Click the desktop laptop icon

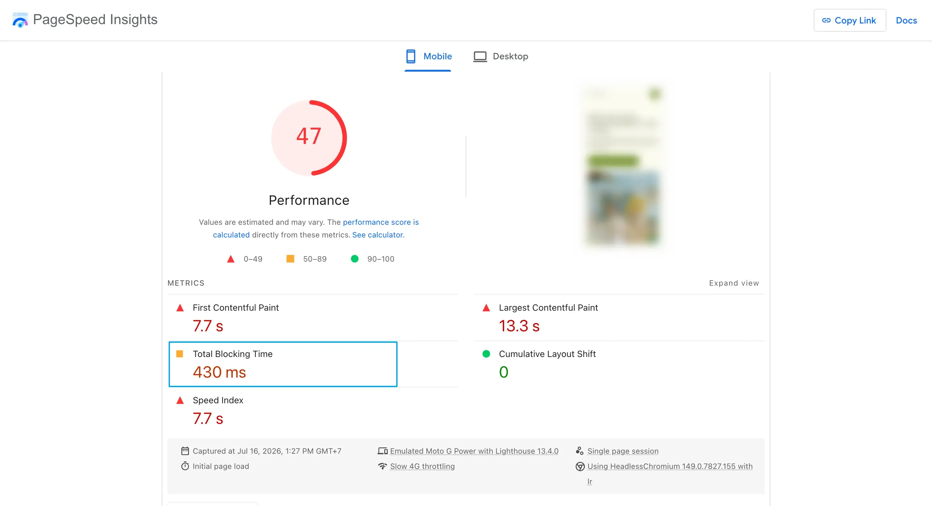(480, 56)
